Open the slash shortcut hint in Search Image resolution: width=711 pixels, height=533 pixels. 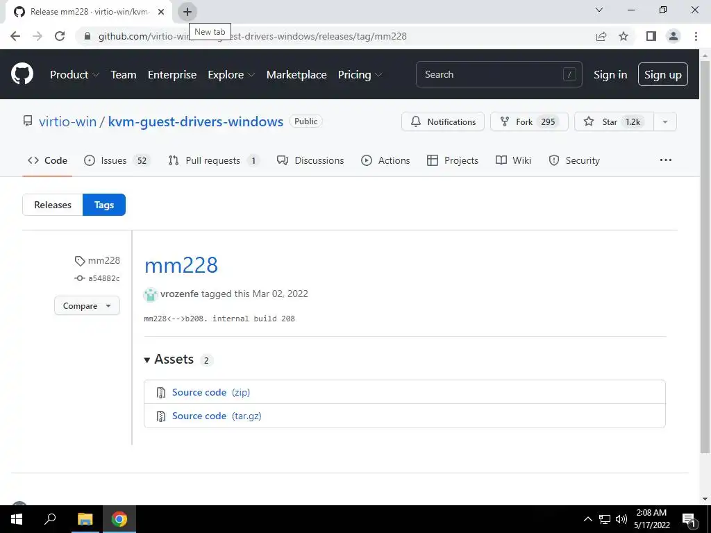(x=569, y=74)
